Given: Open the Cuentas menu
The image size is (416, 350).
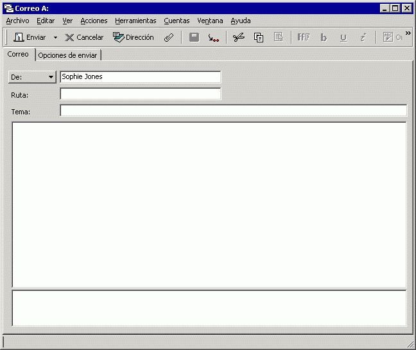Looking at the screenshot, I should pyautogui.click(x=177, y=21).
